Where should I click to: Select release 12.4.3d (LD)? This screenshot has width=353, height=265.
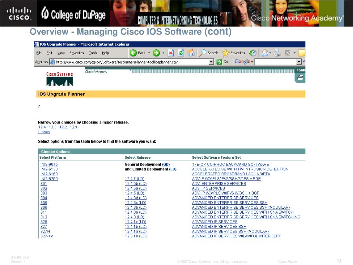tap(135, 198)
